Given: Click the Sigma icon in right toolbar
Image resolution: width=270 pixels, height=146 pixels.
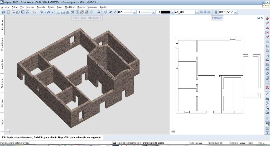Looking at the screenshot, I should pos(267,128).
